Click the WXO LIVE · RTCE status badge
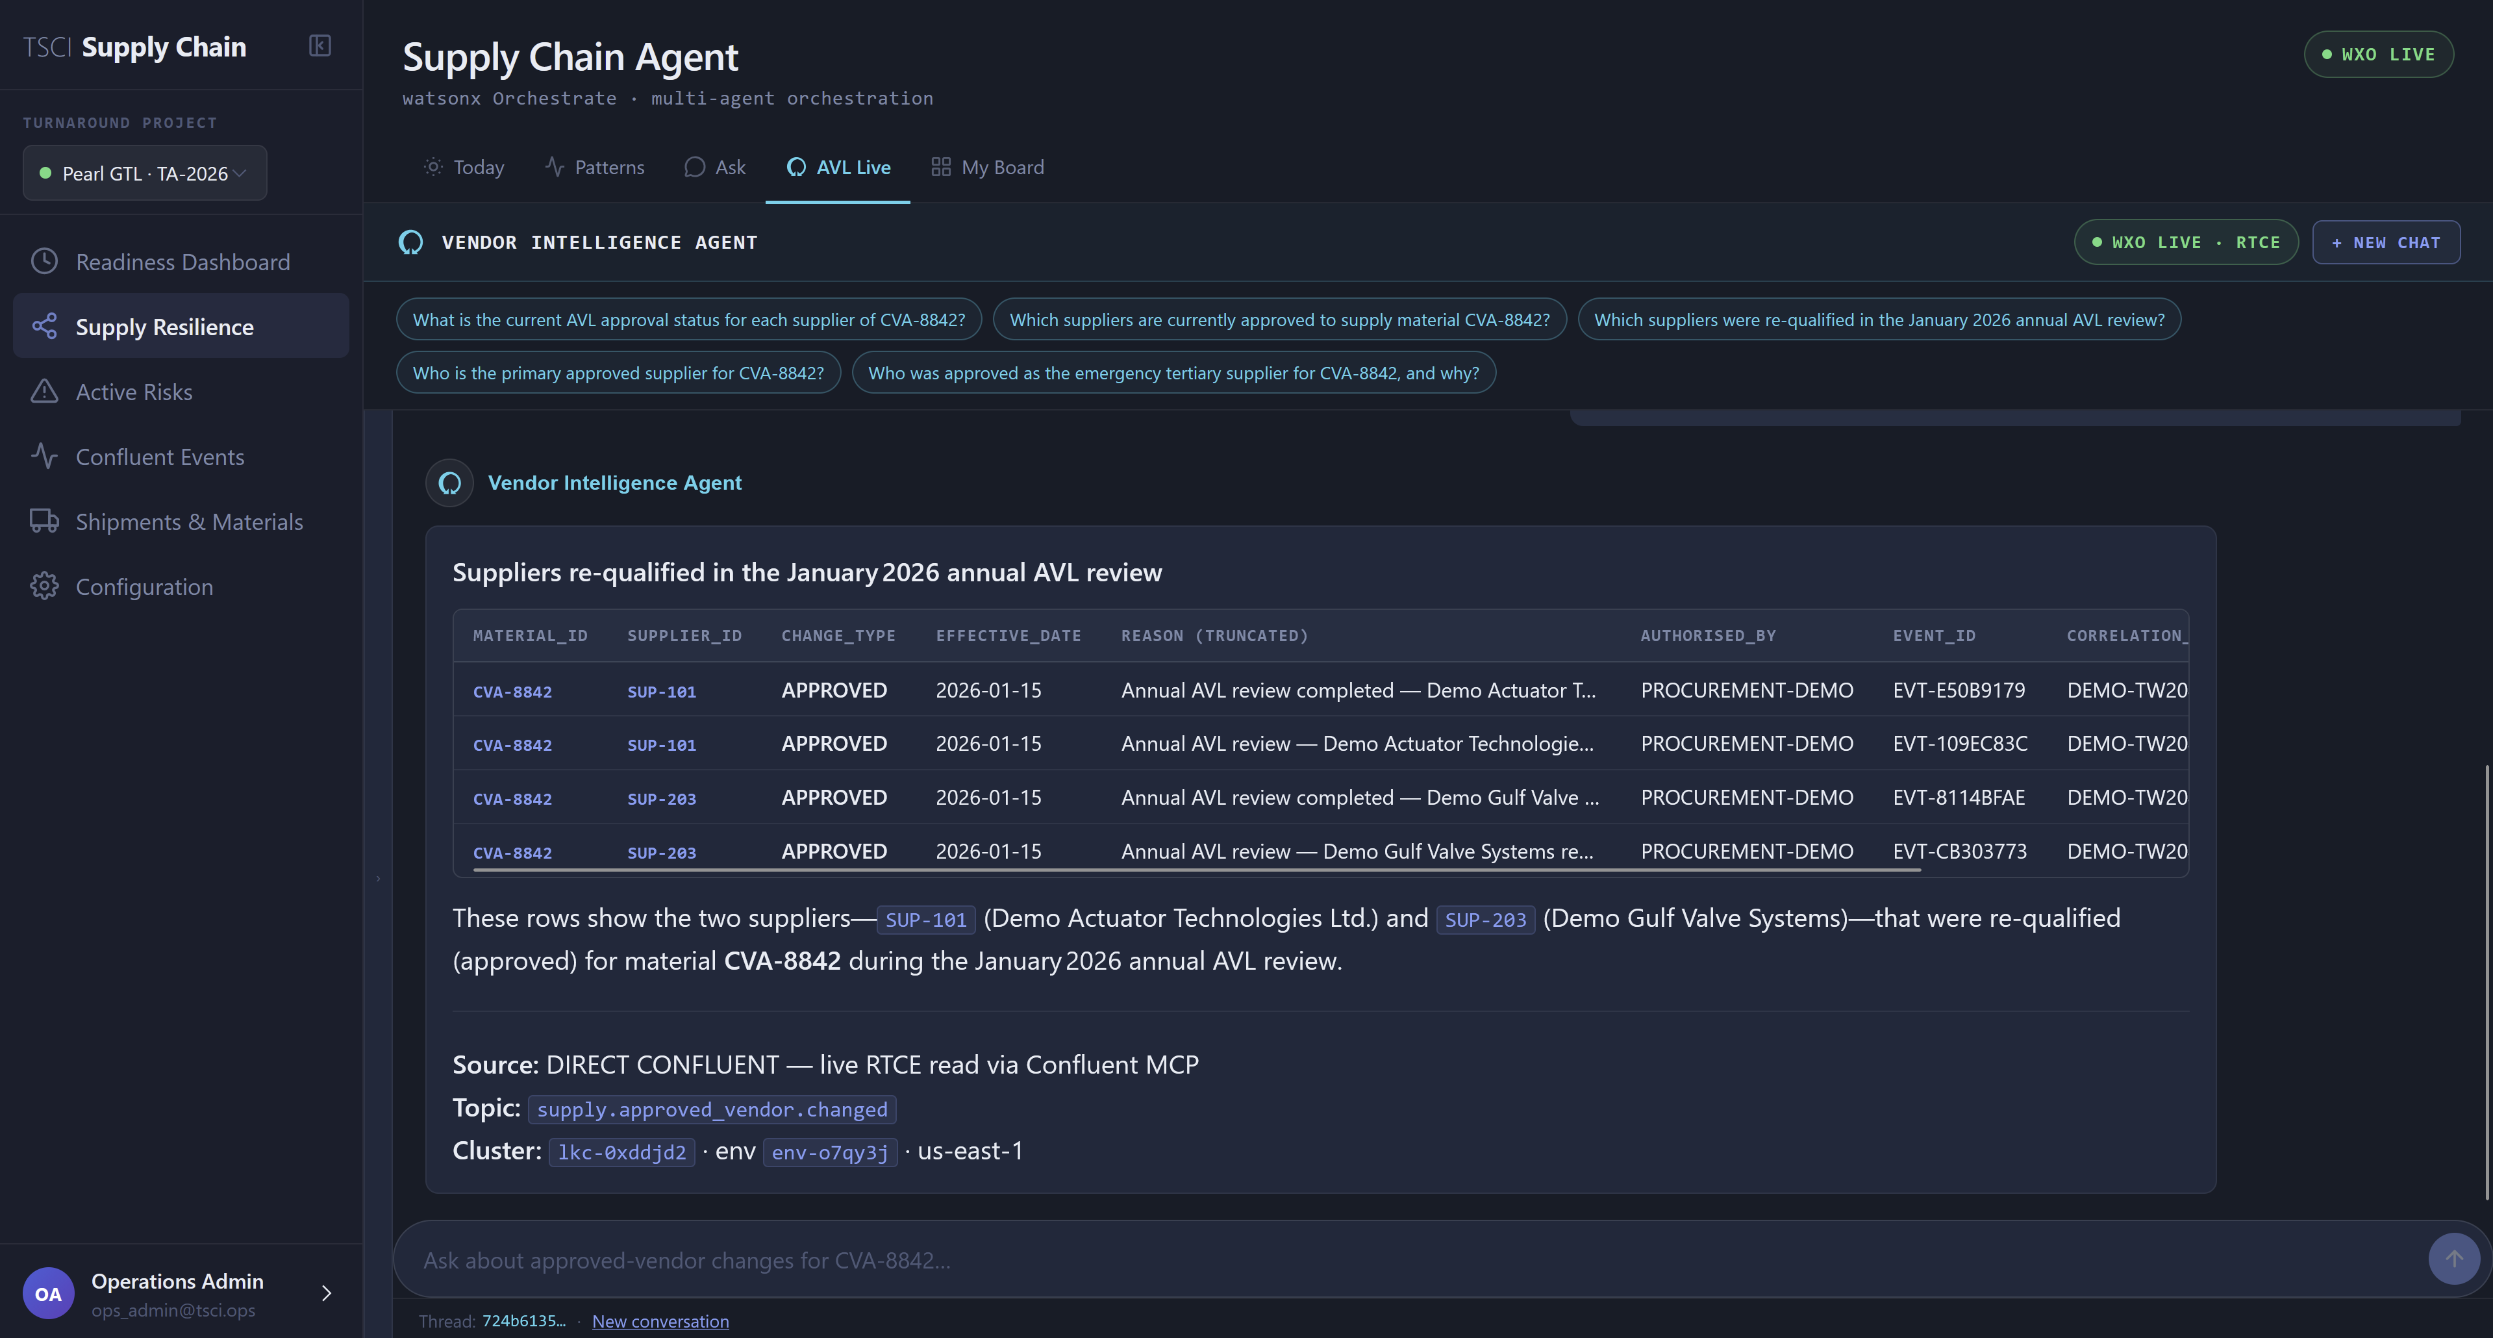Screen dimensions: 2493x1338 coord(2185,242)
